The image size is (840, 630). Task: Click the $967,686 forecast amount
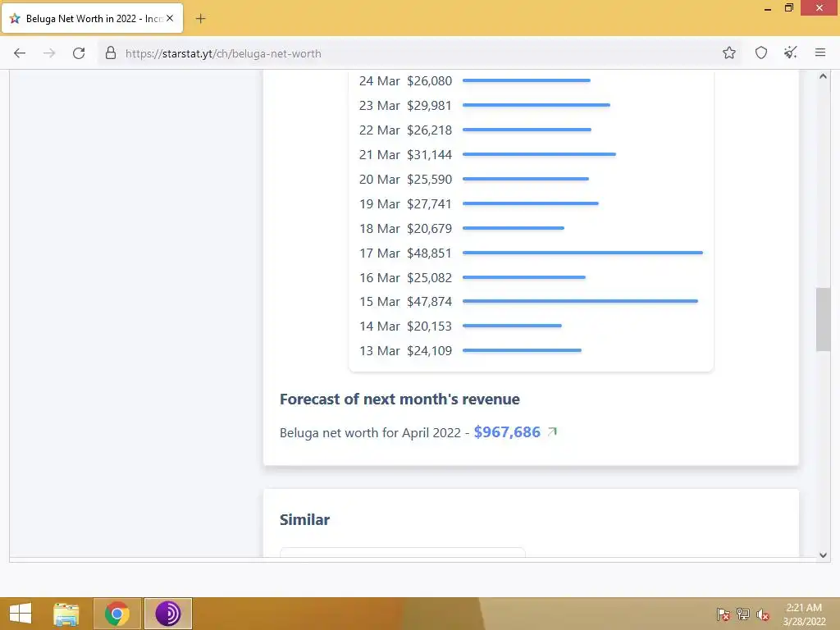[x=507, y=432]
